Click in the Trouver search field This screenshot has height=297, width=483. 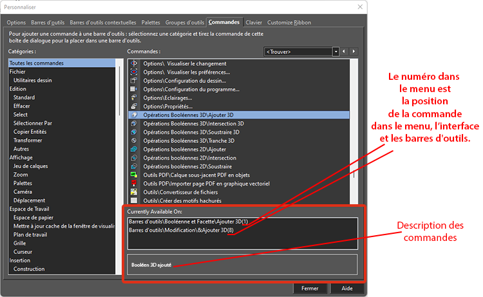point(298,52)
